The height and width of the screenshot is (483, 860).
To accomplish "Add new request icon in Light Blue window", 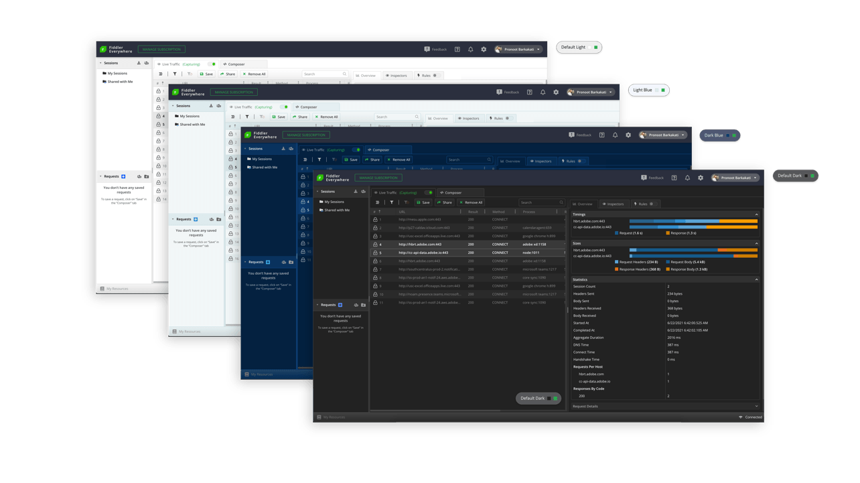I will (x=196, y=219).
